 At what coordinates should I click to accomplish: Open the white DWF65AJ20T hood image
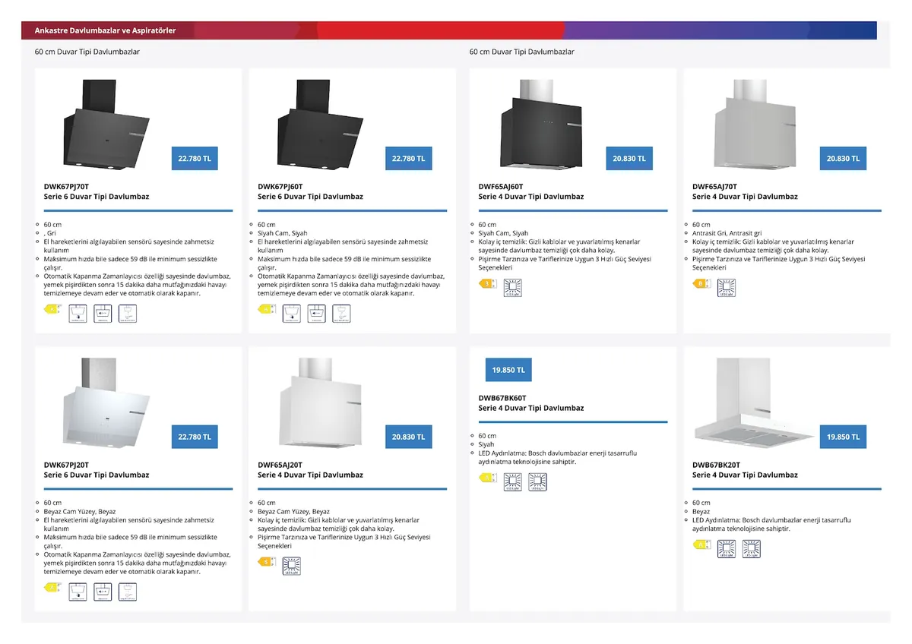pos(321,402)
